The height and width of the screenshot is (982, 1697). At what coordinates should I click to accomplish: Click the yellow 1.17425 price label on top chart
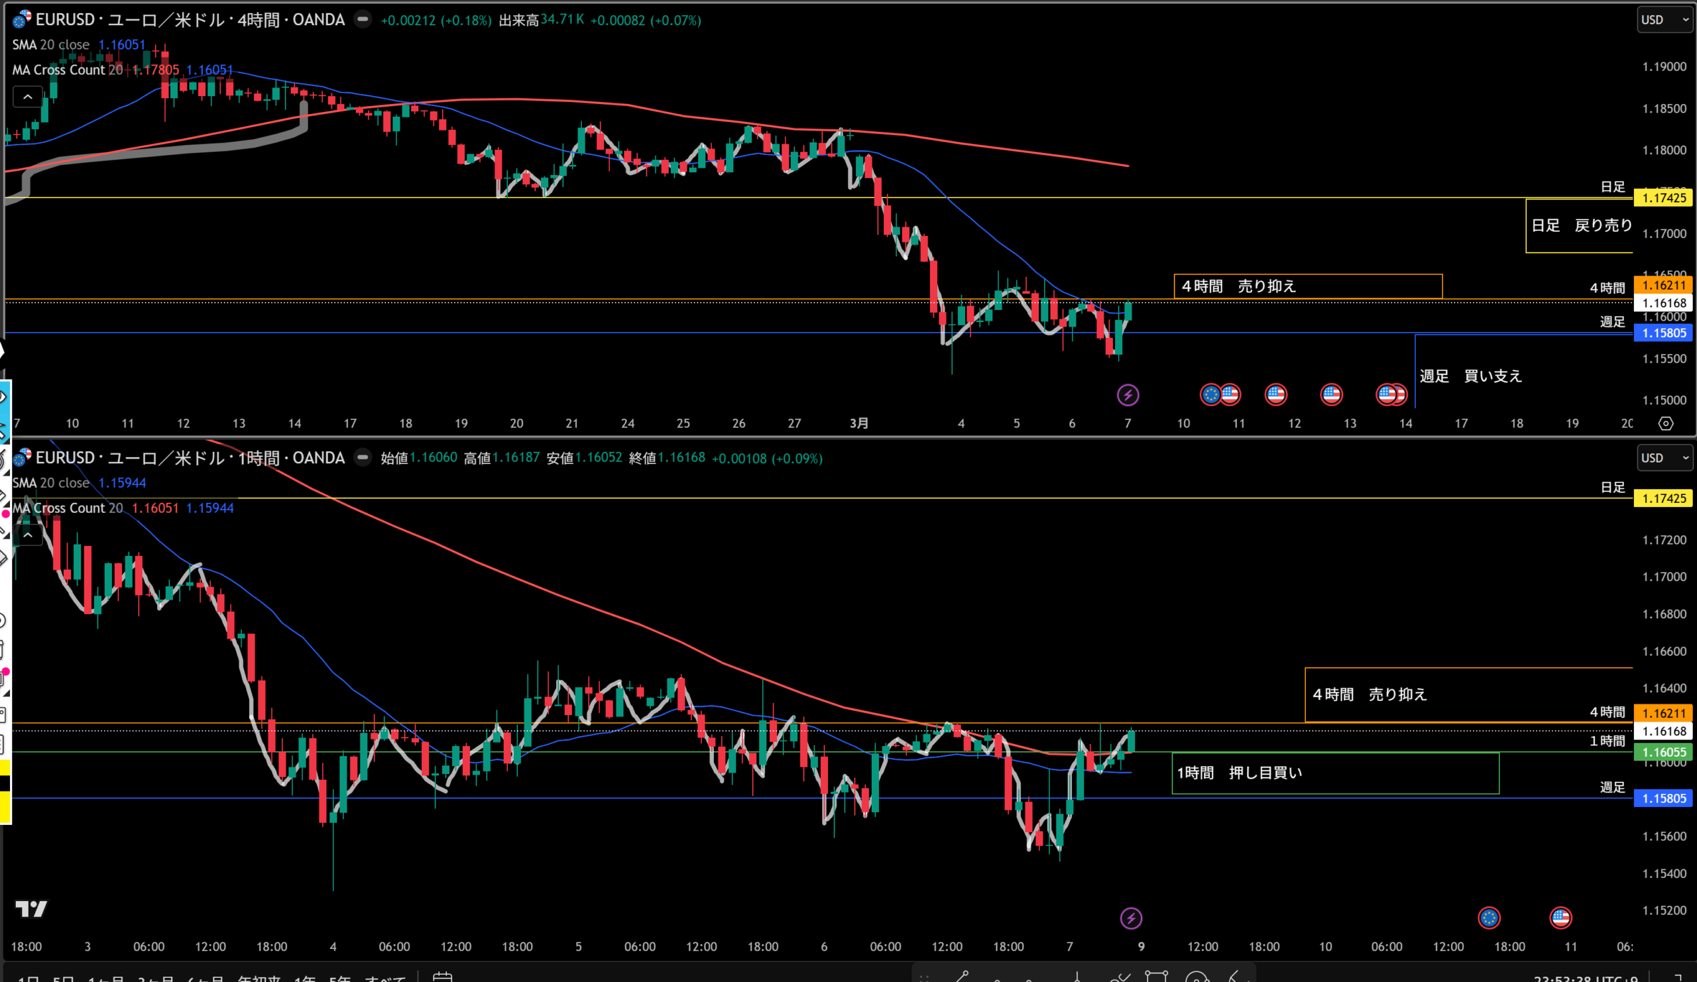tap(1663, 198)
